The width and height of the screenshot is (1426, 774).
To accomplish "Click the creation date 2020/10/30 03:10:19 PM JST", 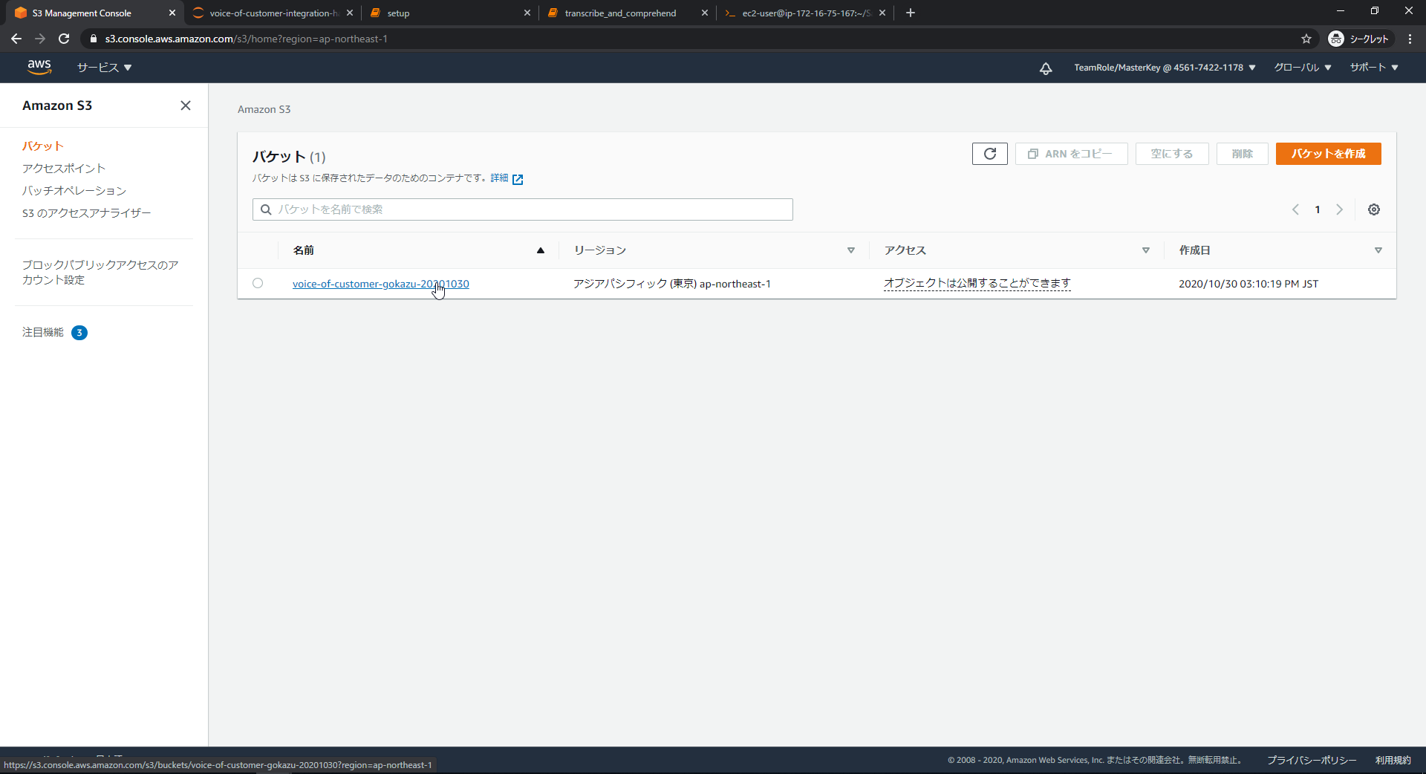I will point(1248,284).
